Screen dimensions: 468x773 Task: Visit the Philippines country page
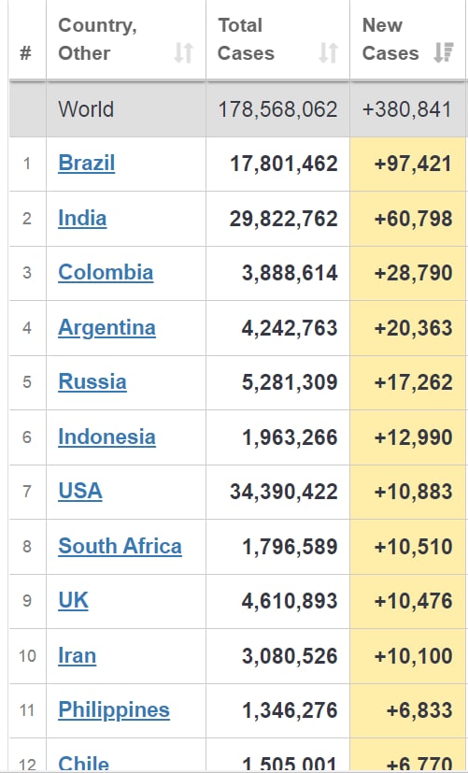(114, 710)
